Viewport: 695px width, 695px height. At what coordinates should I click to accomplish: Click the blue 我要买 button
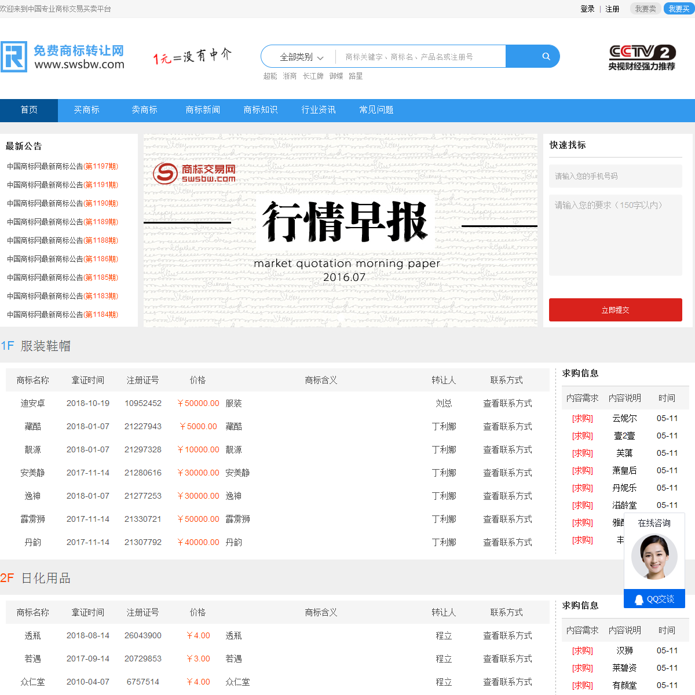679,9
